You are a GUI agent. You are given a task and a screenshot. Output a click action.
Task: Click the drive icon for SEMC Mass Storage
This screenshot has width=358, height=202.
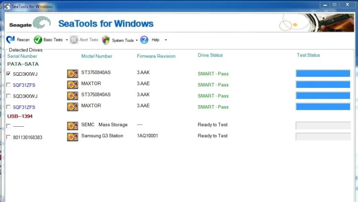click(x=73, y=125)
